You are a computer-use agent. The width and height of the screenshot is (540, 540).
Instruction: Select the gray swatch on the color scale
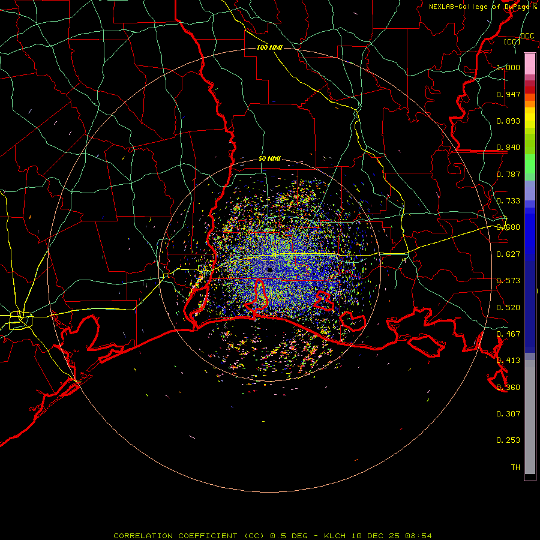pyautogui.click(x=530, y=417)
